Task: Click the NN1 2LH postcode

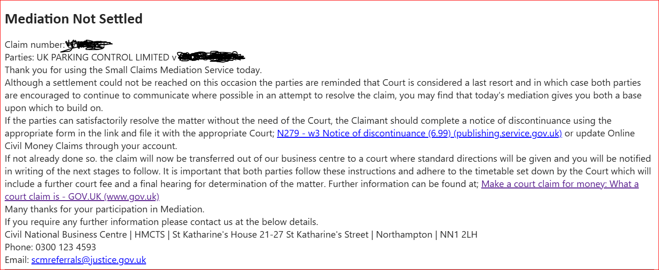Action: (x=458, y=234)
